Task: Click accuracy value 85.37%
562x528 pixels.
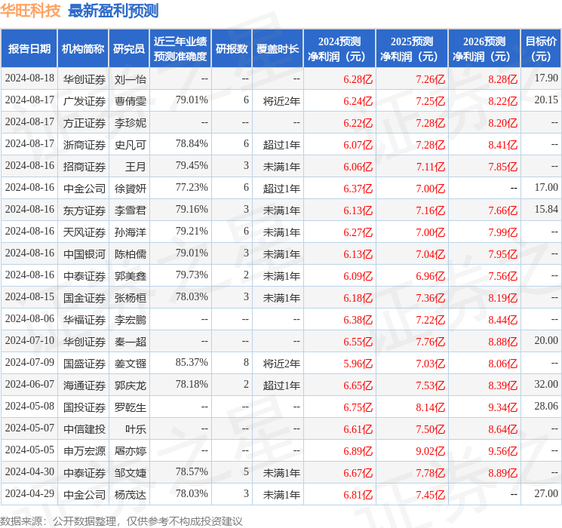Action: (x=192, y=362)
